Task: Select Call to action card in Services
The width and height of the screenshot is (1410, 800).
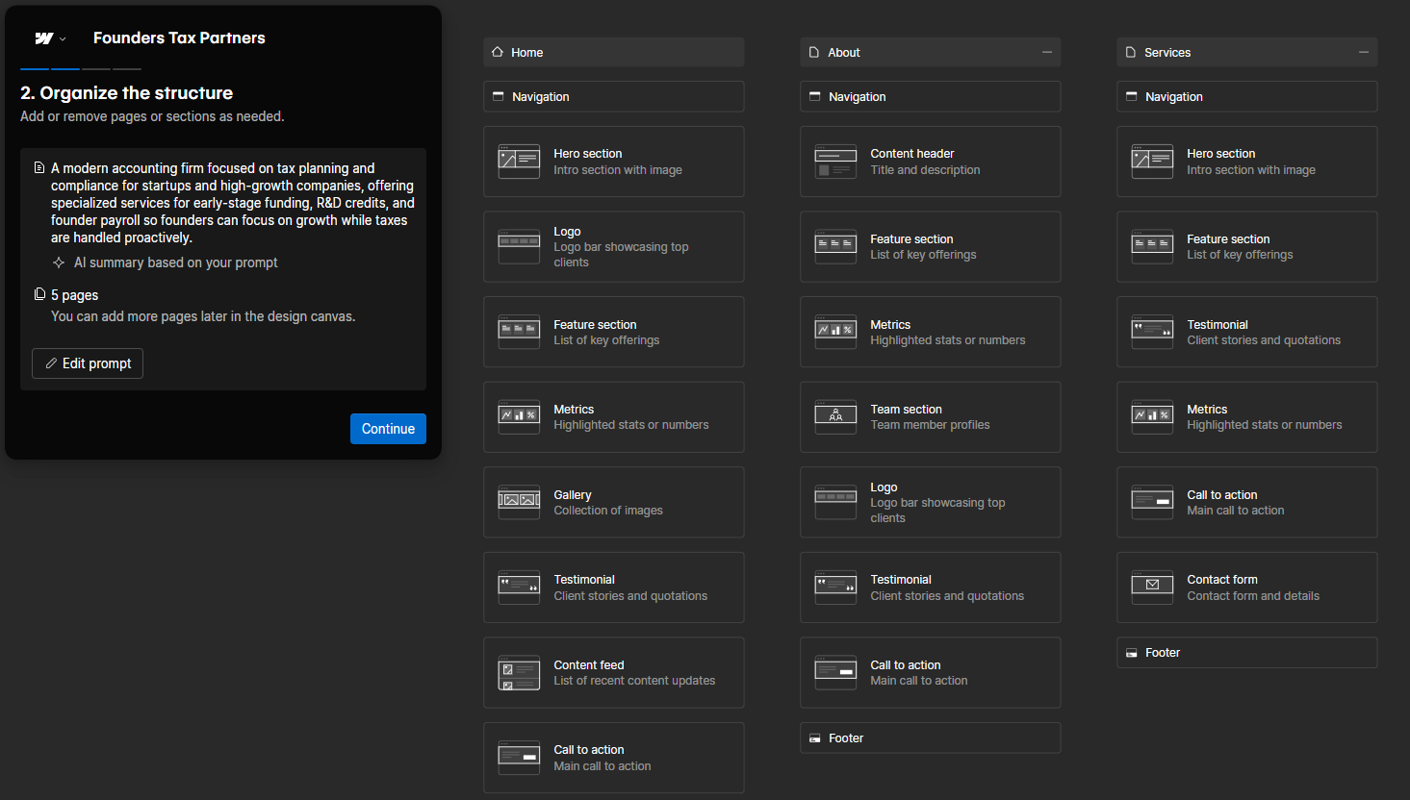Action: [x=1246, y=502]
